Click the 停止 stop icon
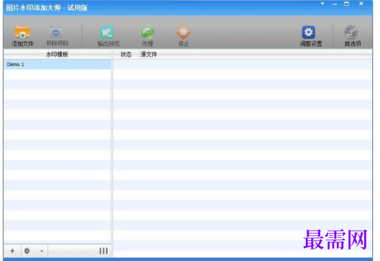380x261 pixels. [183, 32]
